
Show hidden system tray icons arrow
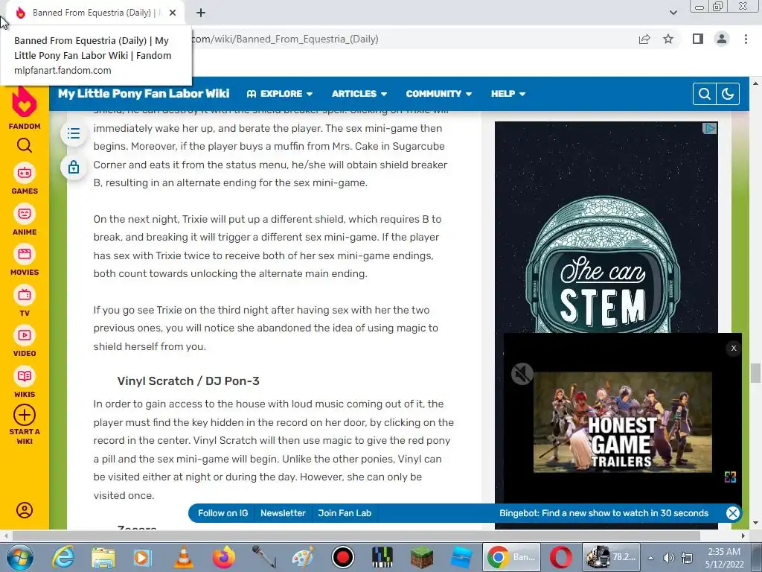(650, 557)
